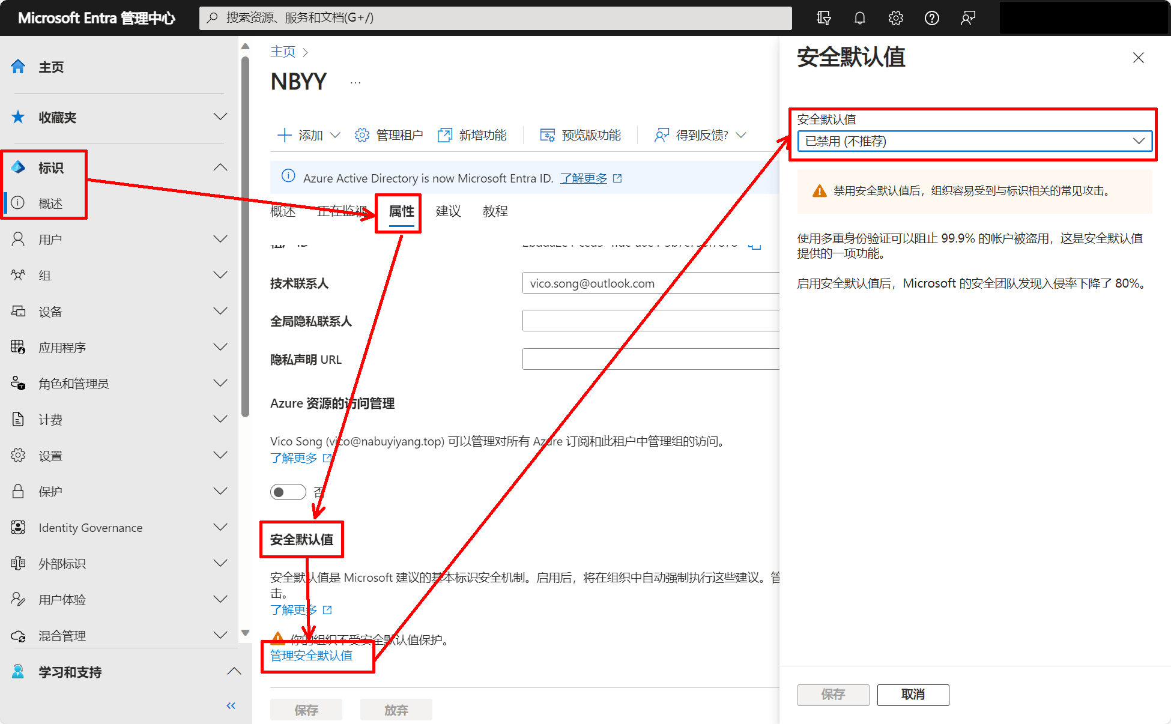Screen dimensions: 1171x724
Task: Click the notifications bell icon
Action: [859, 18]
